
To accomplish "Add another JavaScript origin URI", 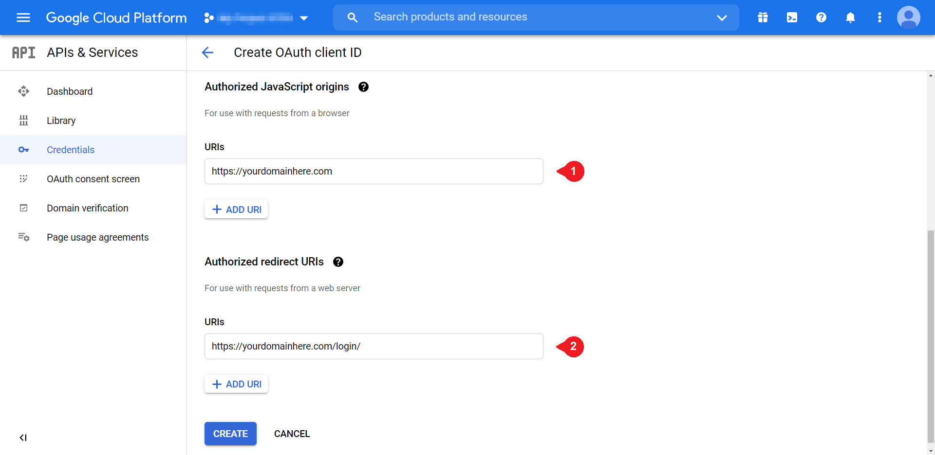I will click(236, 209).
